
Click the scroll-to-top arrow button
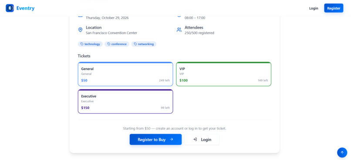(342, 153)
